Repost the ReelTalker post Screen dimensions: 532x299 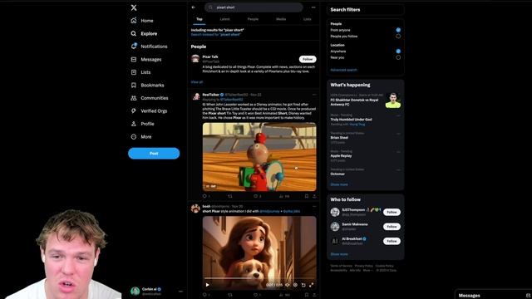pyautogui.click(x=230, y=196)
